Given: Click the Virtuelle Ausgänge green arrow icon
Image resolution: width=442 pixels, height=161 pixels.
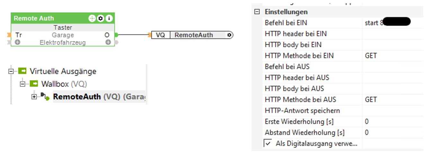Looking at the screenshot, I should click(22, 71).
